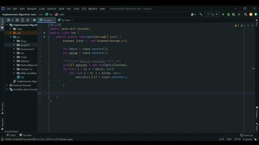This screenshot has height=145, width=259.
Task: Run the Tes configuration with green play
Action: click(x=223, y=14)
